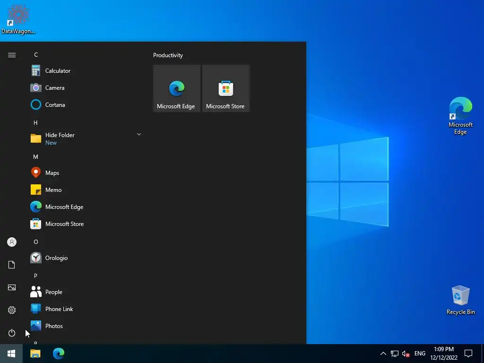Select the Recycle Bin desktop icon
The height and width of the screenshot is (363, 484).
(460, 300)
